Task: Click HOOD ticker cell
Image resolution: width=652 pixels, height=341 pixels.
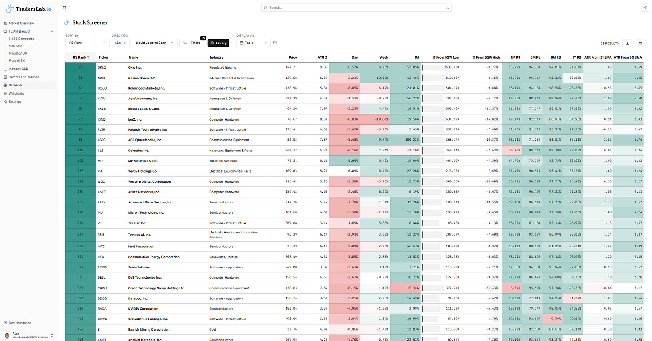Action: click(x=102, y=88)
